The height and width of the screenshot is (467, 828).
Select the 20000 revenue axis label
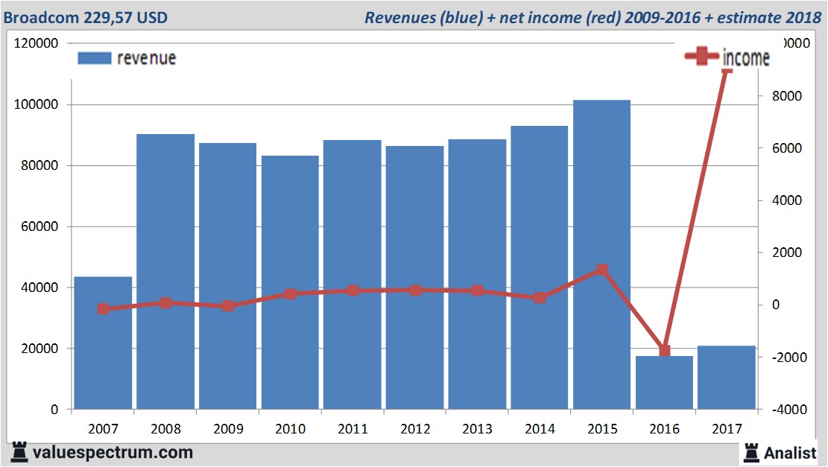click(39, 349)
